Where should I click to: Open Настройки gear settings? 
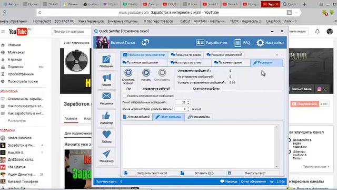coord(270,43)
